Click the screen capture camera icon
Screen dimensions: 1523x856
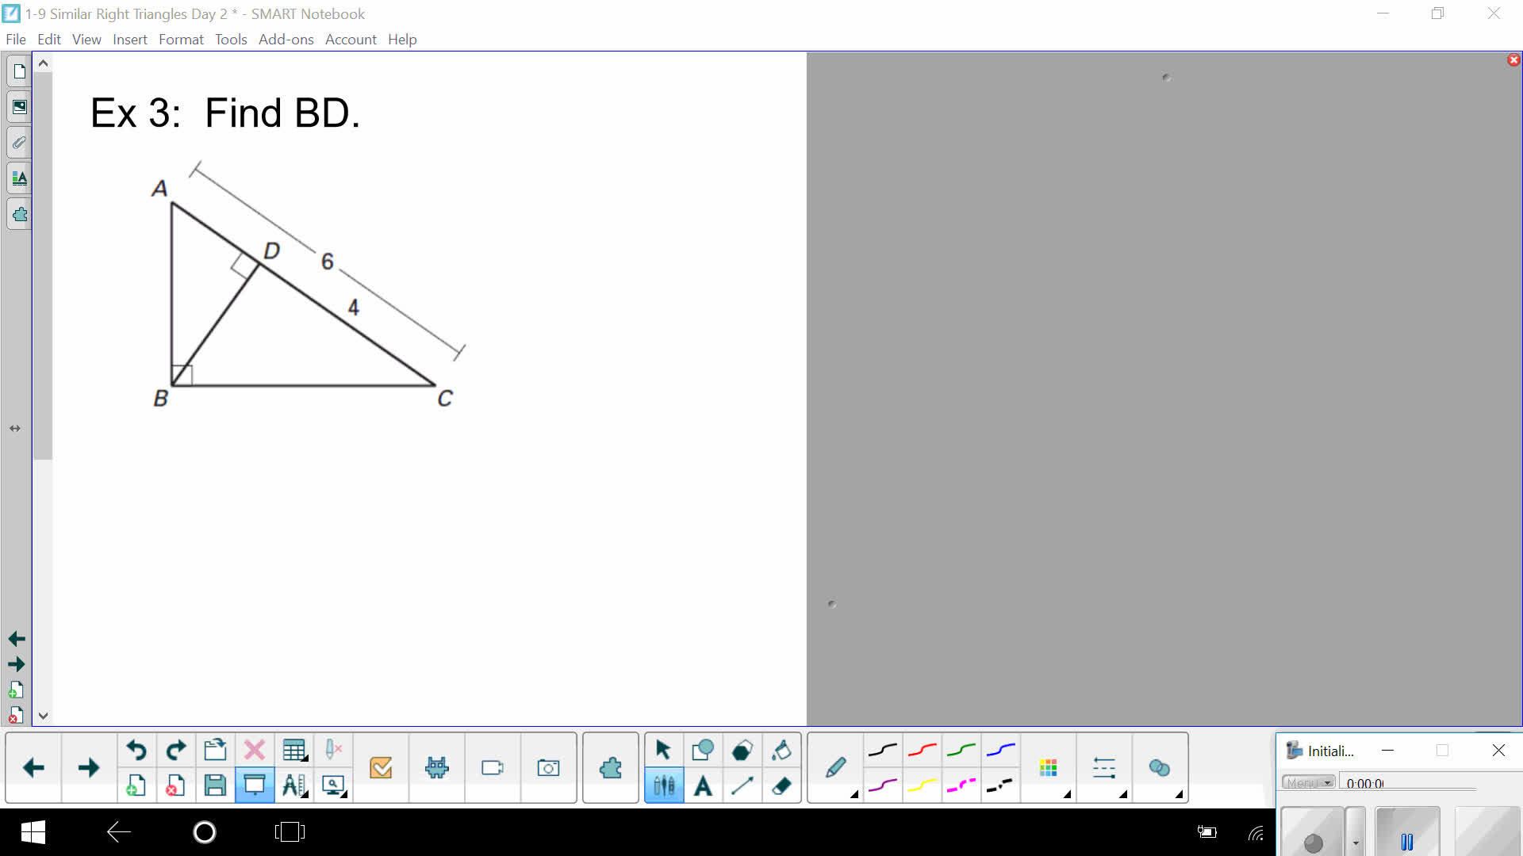click(x=548, y=767)
